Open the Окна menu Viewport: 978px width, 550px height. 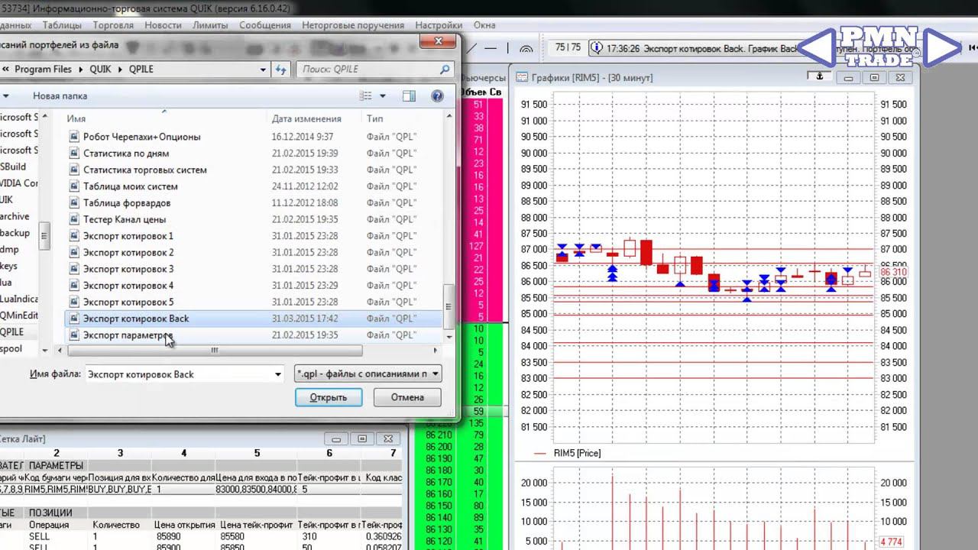click(x=484, y=25)
